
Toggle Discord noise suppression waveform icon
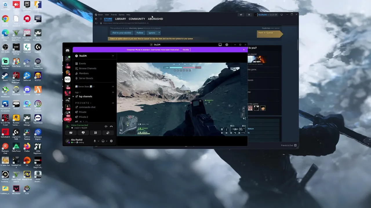(106, 126)
